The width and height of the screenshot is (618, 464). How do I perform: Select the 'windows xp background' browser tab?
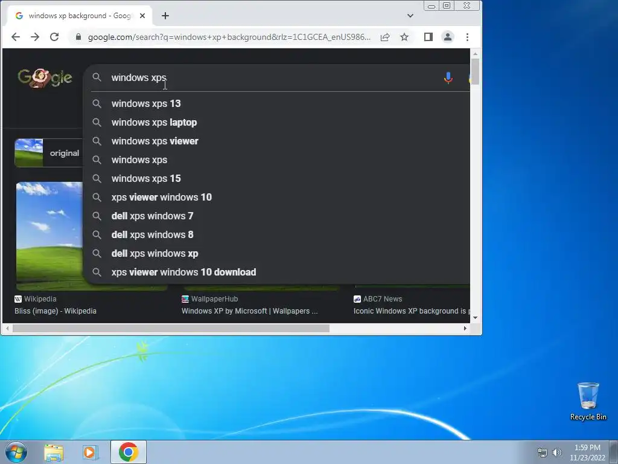pyautogui.click(x=80, y=16)
